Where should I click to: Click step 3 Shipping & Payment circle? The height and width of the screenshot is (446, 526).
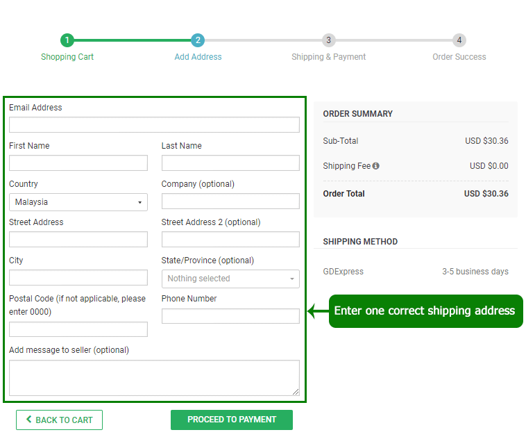click(x=328, y=40)
